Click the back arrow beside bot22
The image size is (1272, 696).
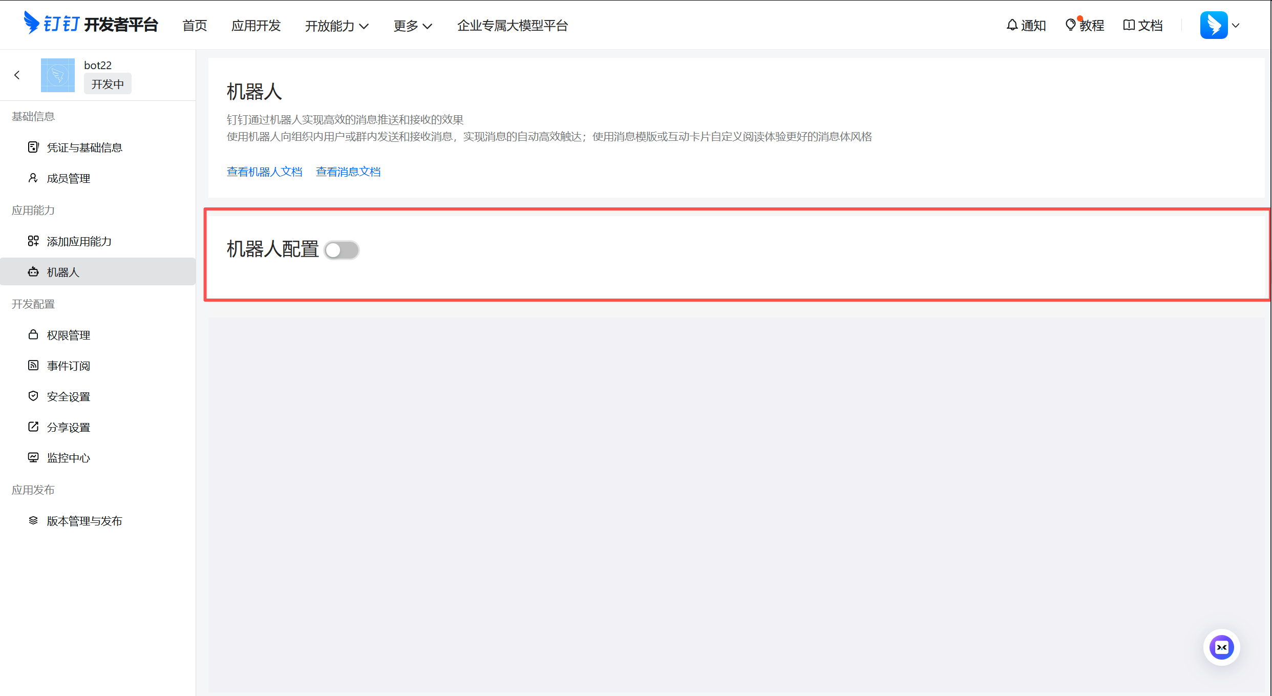pyautogui.click(x=17, y=75)
